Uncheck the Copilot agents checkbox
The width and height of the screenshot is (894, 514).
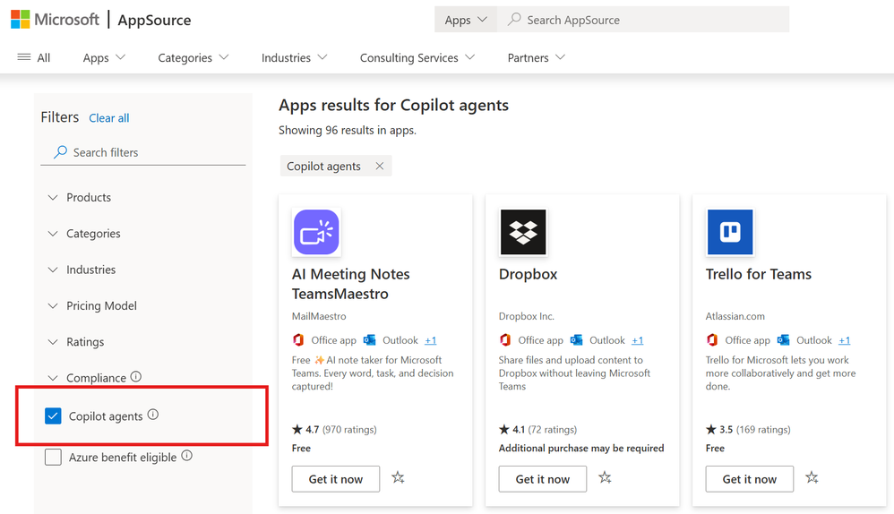coord(53,416)
